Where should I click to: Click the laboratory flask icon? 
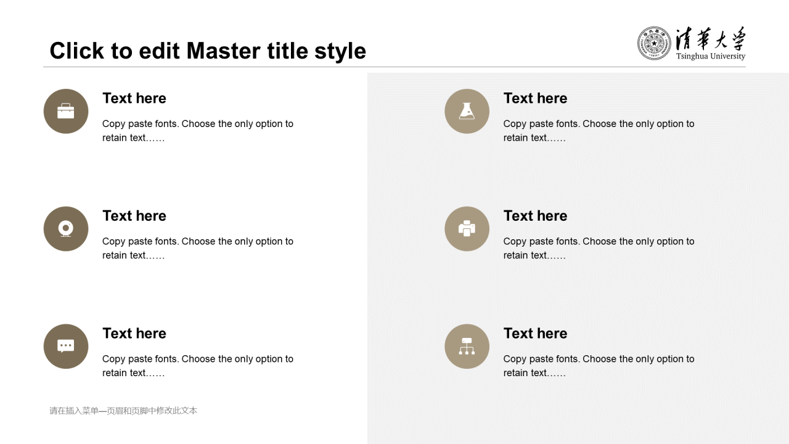[467, 111]
